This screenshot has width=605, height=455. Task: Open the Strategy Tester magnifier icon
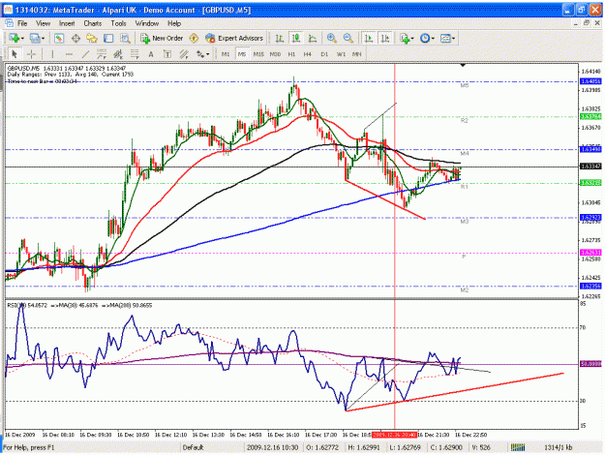tap(125, 38)
